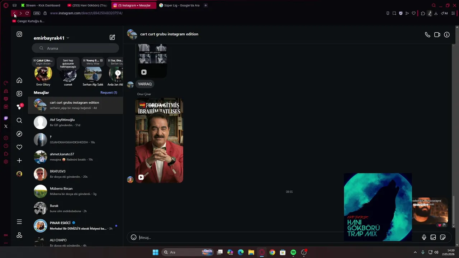Open conversation info panel
Screen dimensions: 459x258
click(447, 35)
